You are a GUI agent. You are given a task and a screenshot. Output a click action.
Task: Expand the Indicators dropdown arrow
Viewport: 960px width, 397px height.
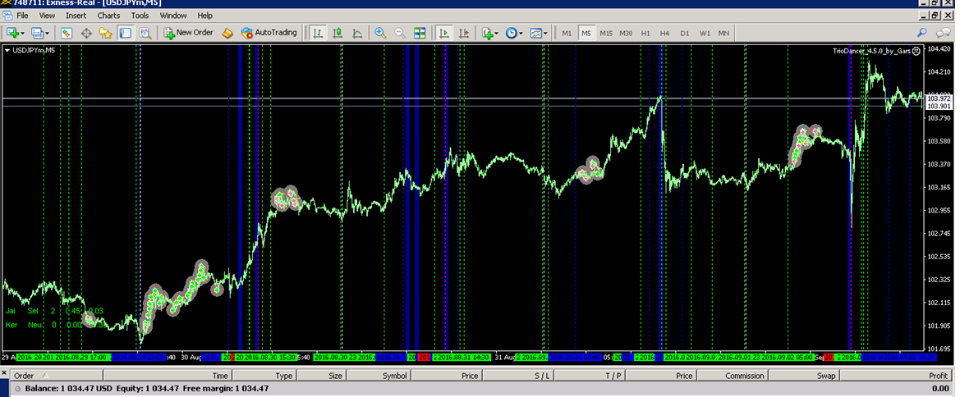pyautogui.click(x=497, y=33)
